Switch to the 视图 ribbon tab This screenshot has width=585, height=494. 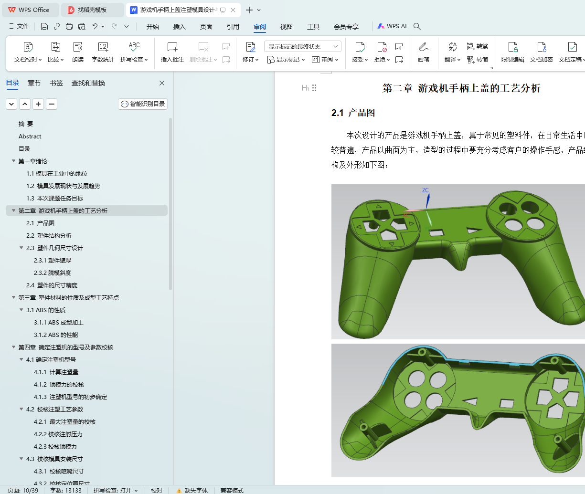pyautogui.click(x=287, y=27)
